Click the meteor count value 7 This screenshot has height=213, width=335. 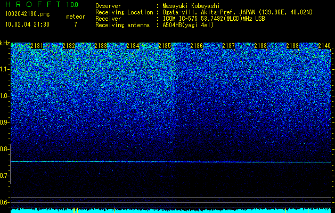[x=76, y=24]
